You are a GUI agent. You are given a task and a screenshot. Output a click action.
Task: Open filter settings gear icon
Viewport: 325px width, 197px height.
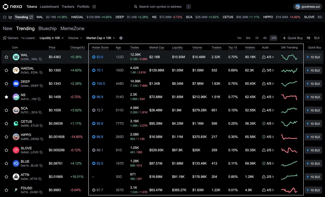coord(121,38)
